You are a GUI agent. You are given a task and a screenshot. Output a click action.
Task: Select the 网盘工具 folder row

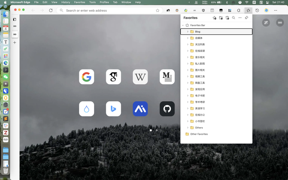(x=216, y=83)
